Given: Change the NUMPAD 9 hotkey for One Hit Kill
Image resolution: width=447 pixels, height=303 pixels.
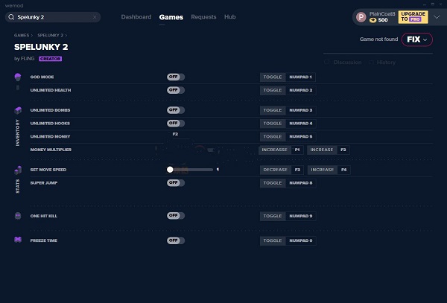Looking at the screenshot, I should [x=300, y=216].
